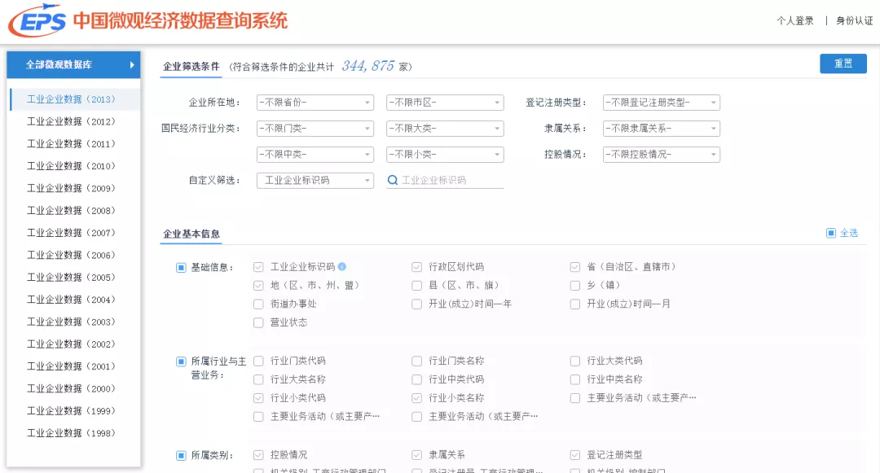Image resolution: width=880 pixels, height=473 pixels.
Task: Toggle the 所属行业与主营业务 group checkbox
Action: pos(181,361)
